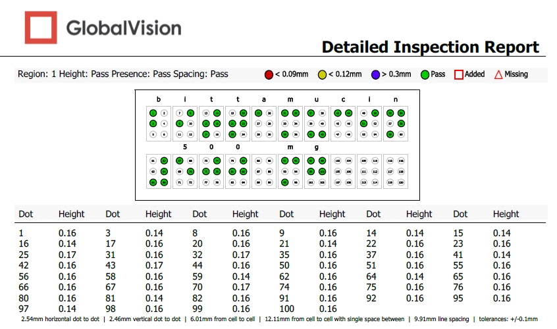Select green dot 1 in the braille diagram
The height and width of the screenshot is (329, 557).
153,113
